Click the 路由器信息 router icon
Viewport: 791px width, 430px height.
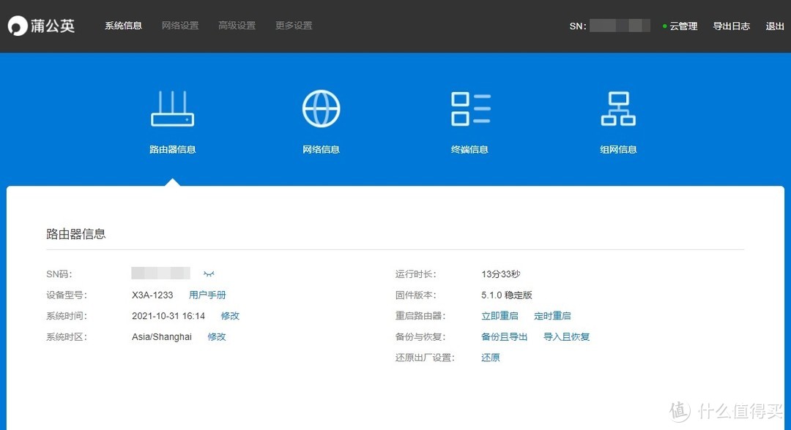tap(173, 108)
